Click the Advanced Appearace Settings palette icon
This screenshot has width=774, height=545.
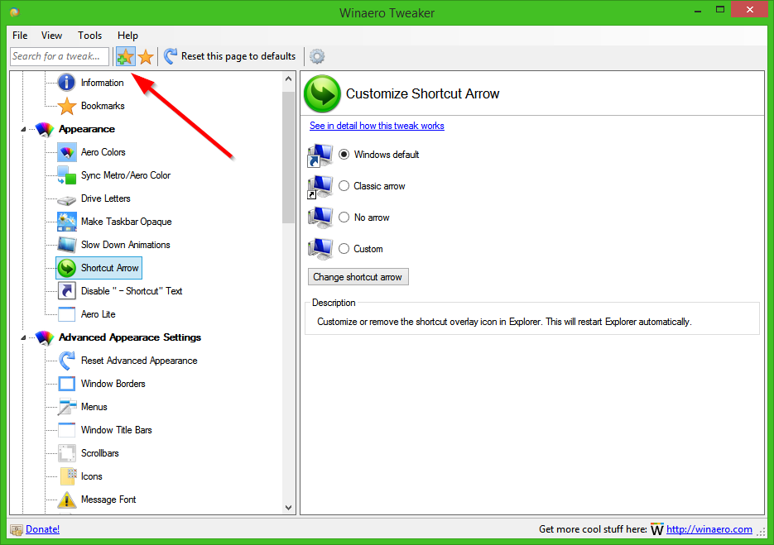click(x=45, y=337)
